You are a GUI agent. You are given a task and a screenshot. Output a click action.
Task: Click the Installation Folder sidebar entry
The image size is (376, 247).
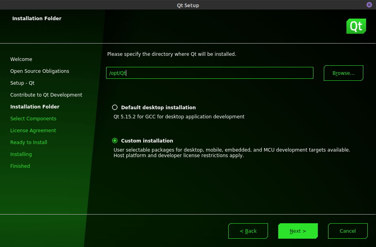click(35, 107)
